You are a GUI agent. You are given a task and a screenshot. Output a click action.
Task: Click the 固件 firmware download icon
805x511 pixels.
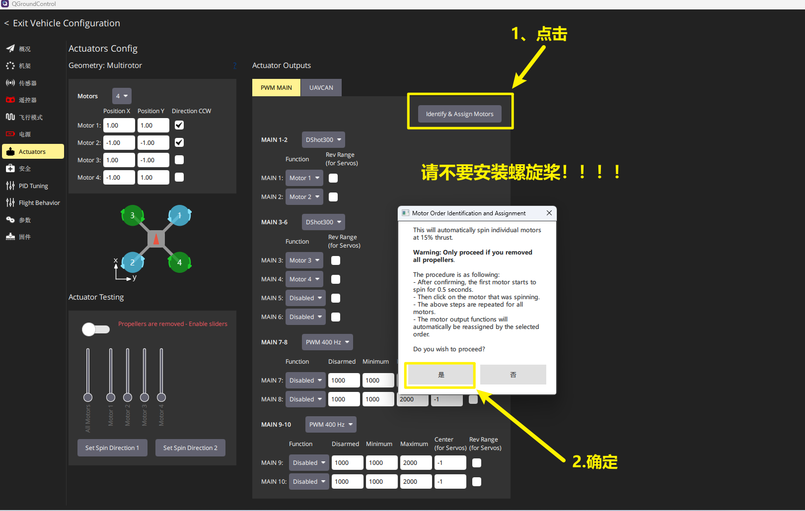pyautogui.click(x=10, y=237)
